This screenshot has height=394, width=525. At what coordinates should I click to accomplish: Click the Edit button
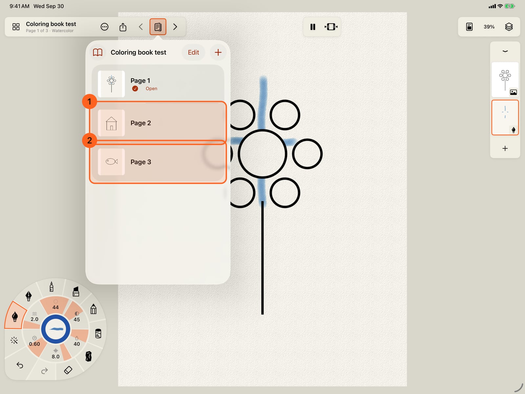coord(193,53)
